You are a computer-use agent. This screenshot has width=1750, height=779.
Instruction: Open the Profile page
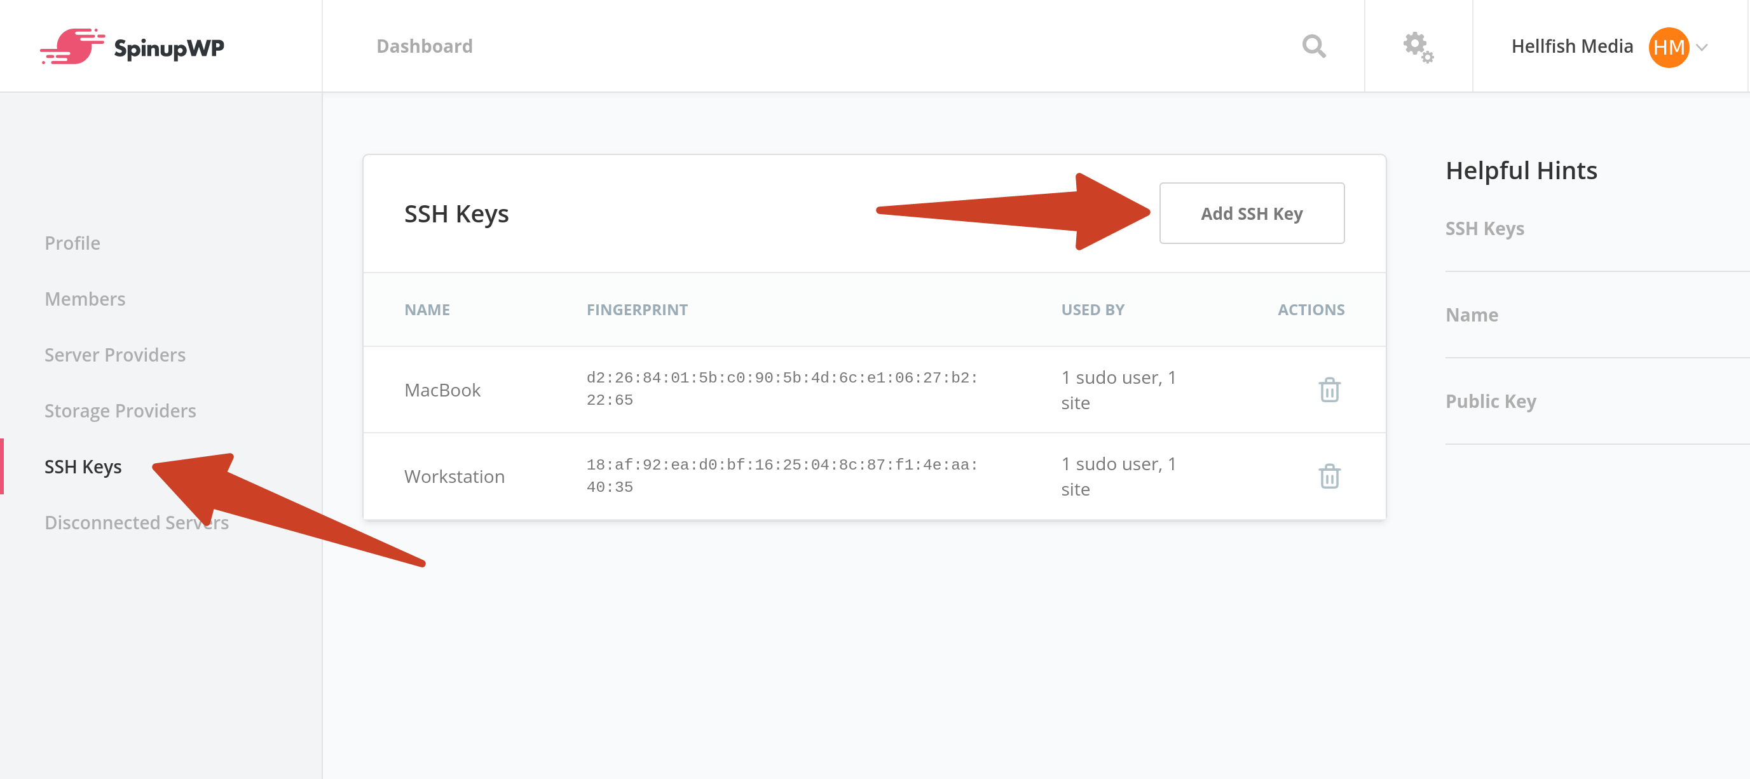click(x=72, y=243)
